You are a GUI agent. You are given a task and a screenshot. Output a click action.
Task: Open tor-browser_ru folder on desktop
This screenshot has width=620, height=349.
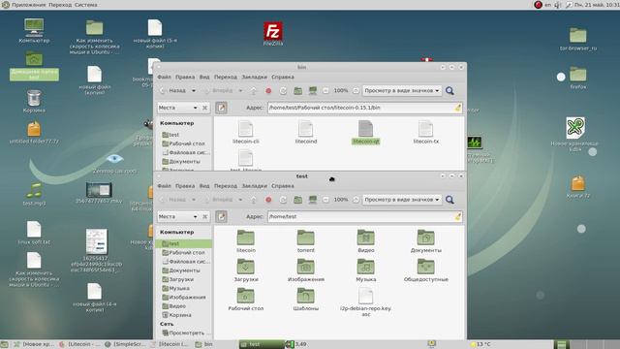578,39
